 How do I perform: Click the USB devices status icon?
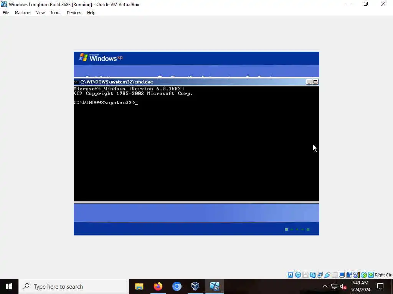point(327,275)
